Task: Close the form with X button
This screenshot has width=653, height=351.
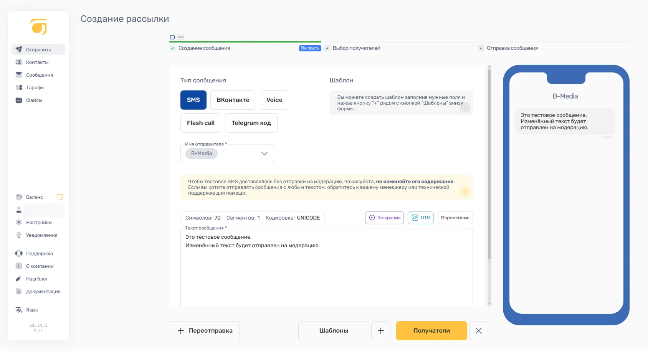Action: pyautogui.click(x=478, y=331)
